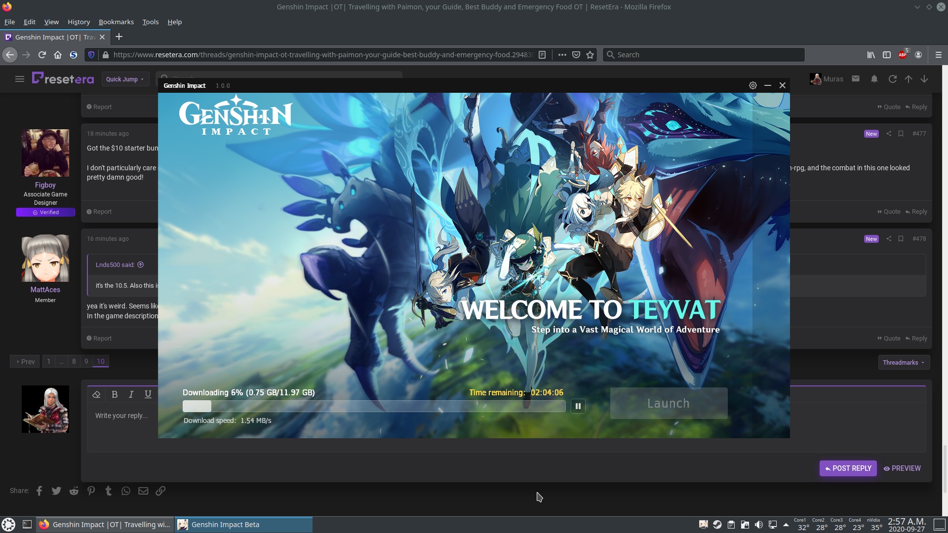
Task: Bookmark this page with star
Action: (590, 55)
